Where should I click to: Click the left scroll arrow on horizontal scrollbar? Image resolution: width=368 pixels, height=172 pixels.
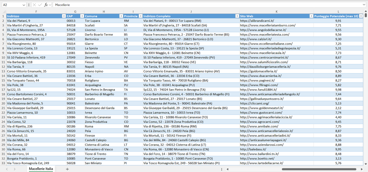pos(227,169)
